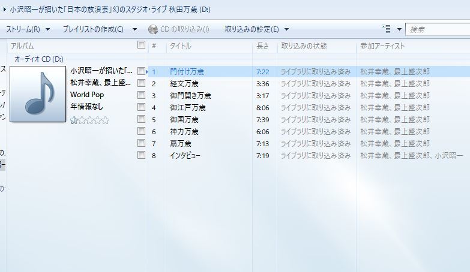Click the 8:06 length of track 4
This screenshot has height=272, width=470.
pos(262,108)
